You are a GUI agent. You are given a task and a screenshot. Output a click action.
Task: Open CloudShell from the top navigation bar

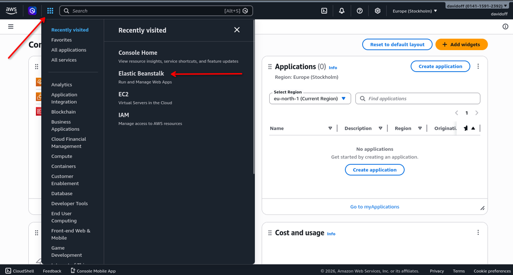19,271
